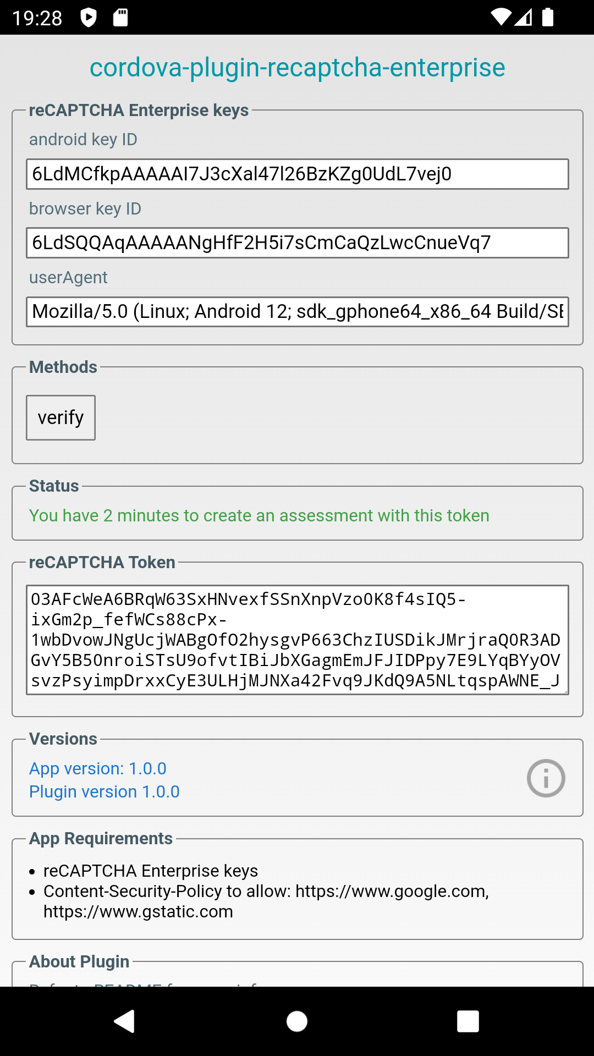Tap the shield play icon in status bar

pos(89,18)
